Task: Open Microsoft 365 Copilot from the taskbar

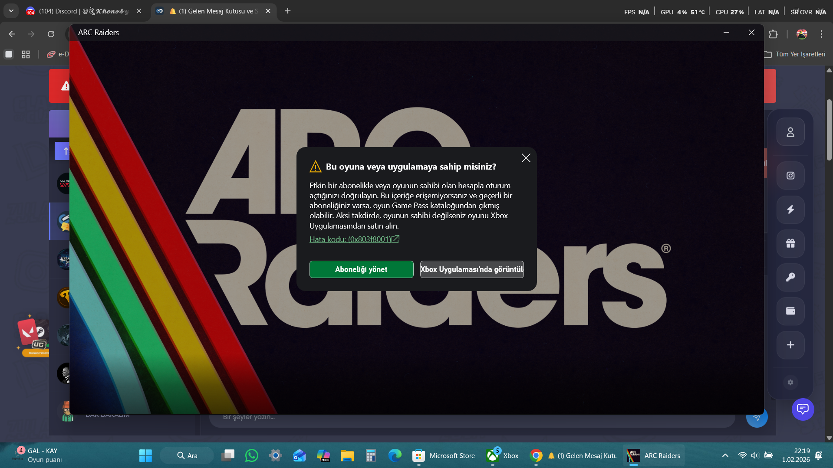Action: [x=323, y=455]
